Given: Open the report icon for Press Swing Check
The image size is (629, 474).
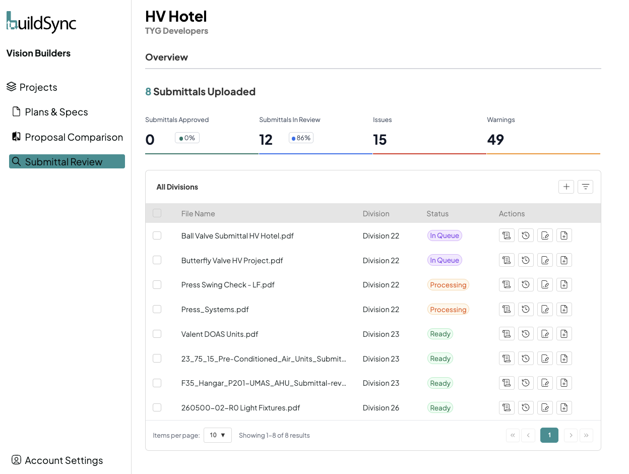Looking at the screenshot, I should pyautogui.click(x=507, y=284).
